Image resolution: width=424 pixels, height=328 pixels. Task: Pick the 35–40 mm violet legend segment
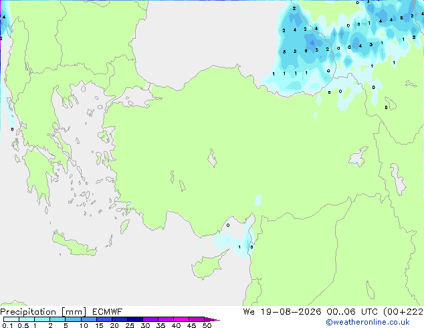click(165, 319)
